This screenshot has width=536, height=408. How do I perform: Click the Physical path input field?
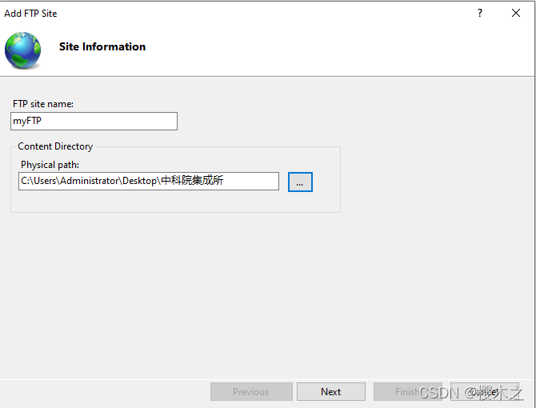pyautogui.click(x=149, y=181)
